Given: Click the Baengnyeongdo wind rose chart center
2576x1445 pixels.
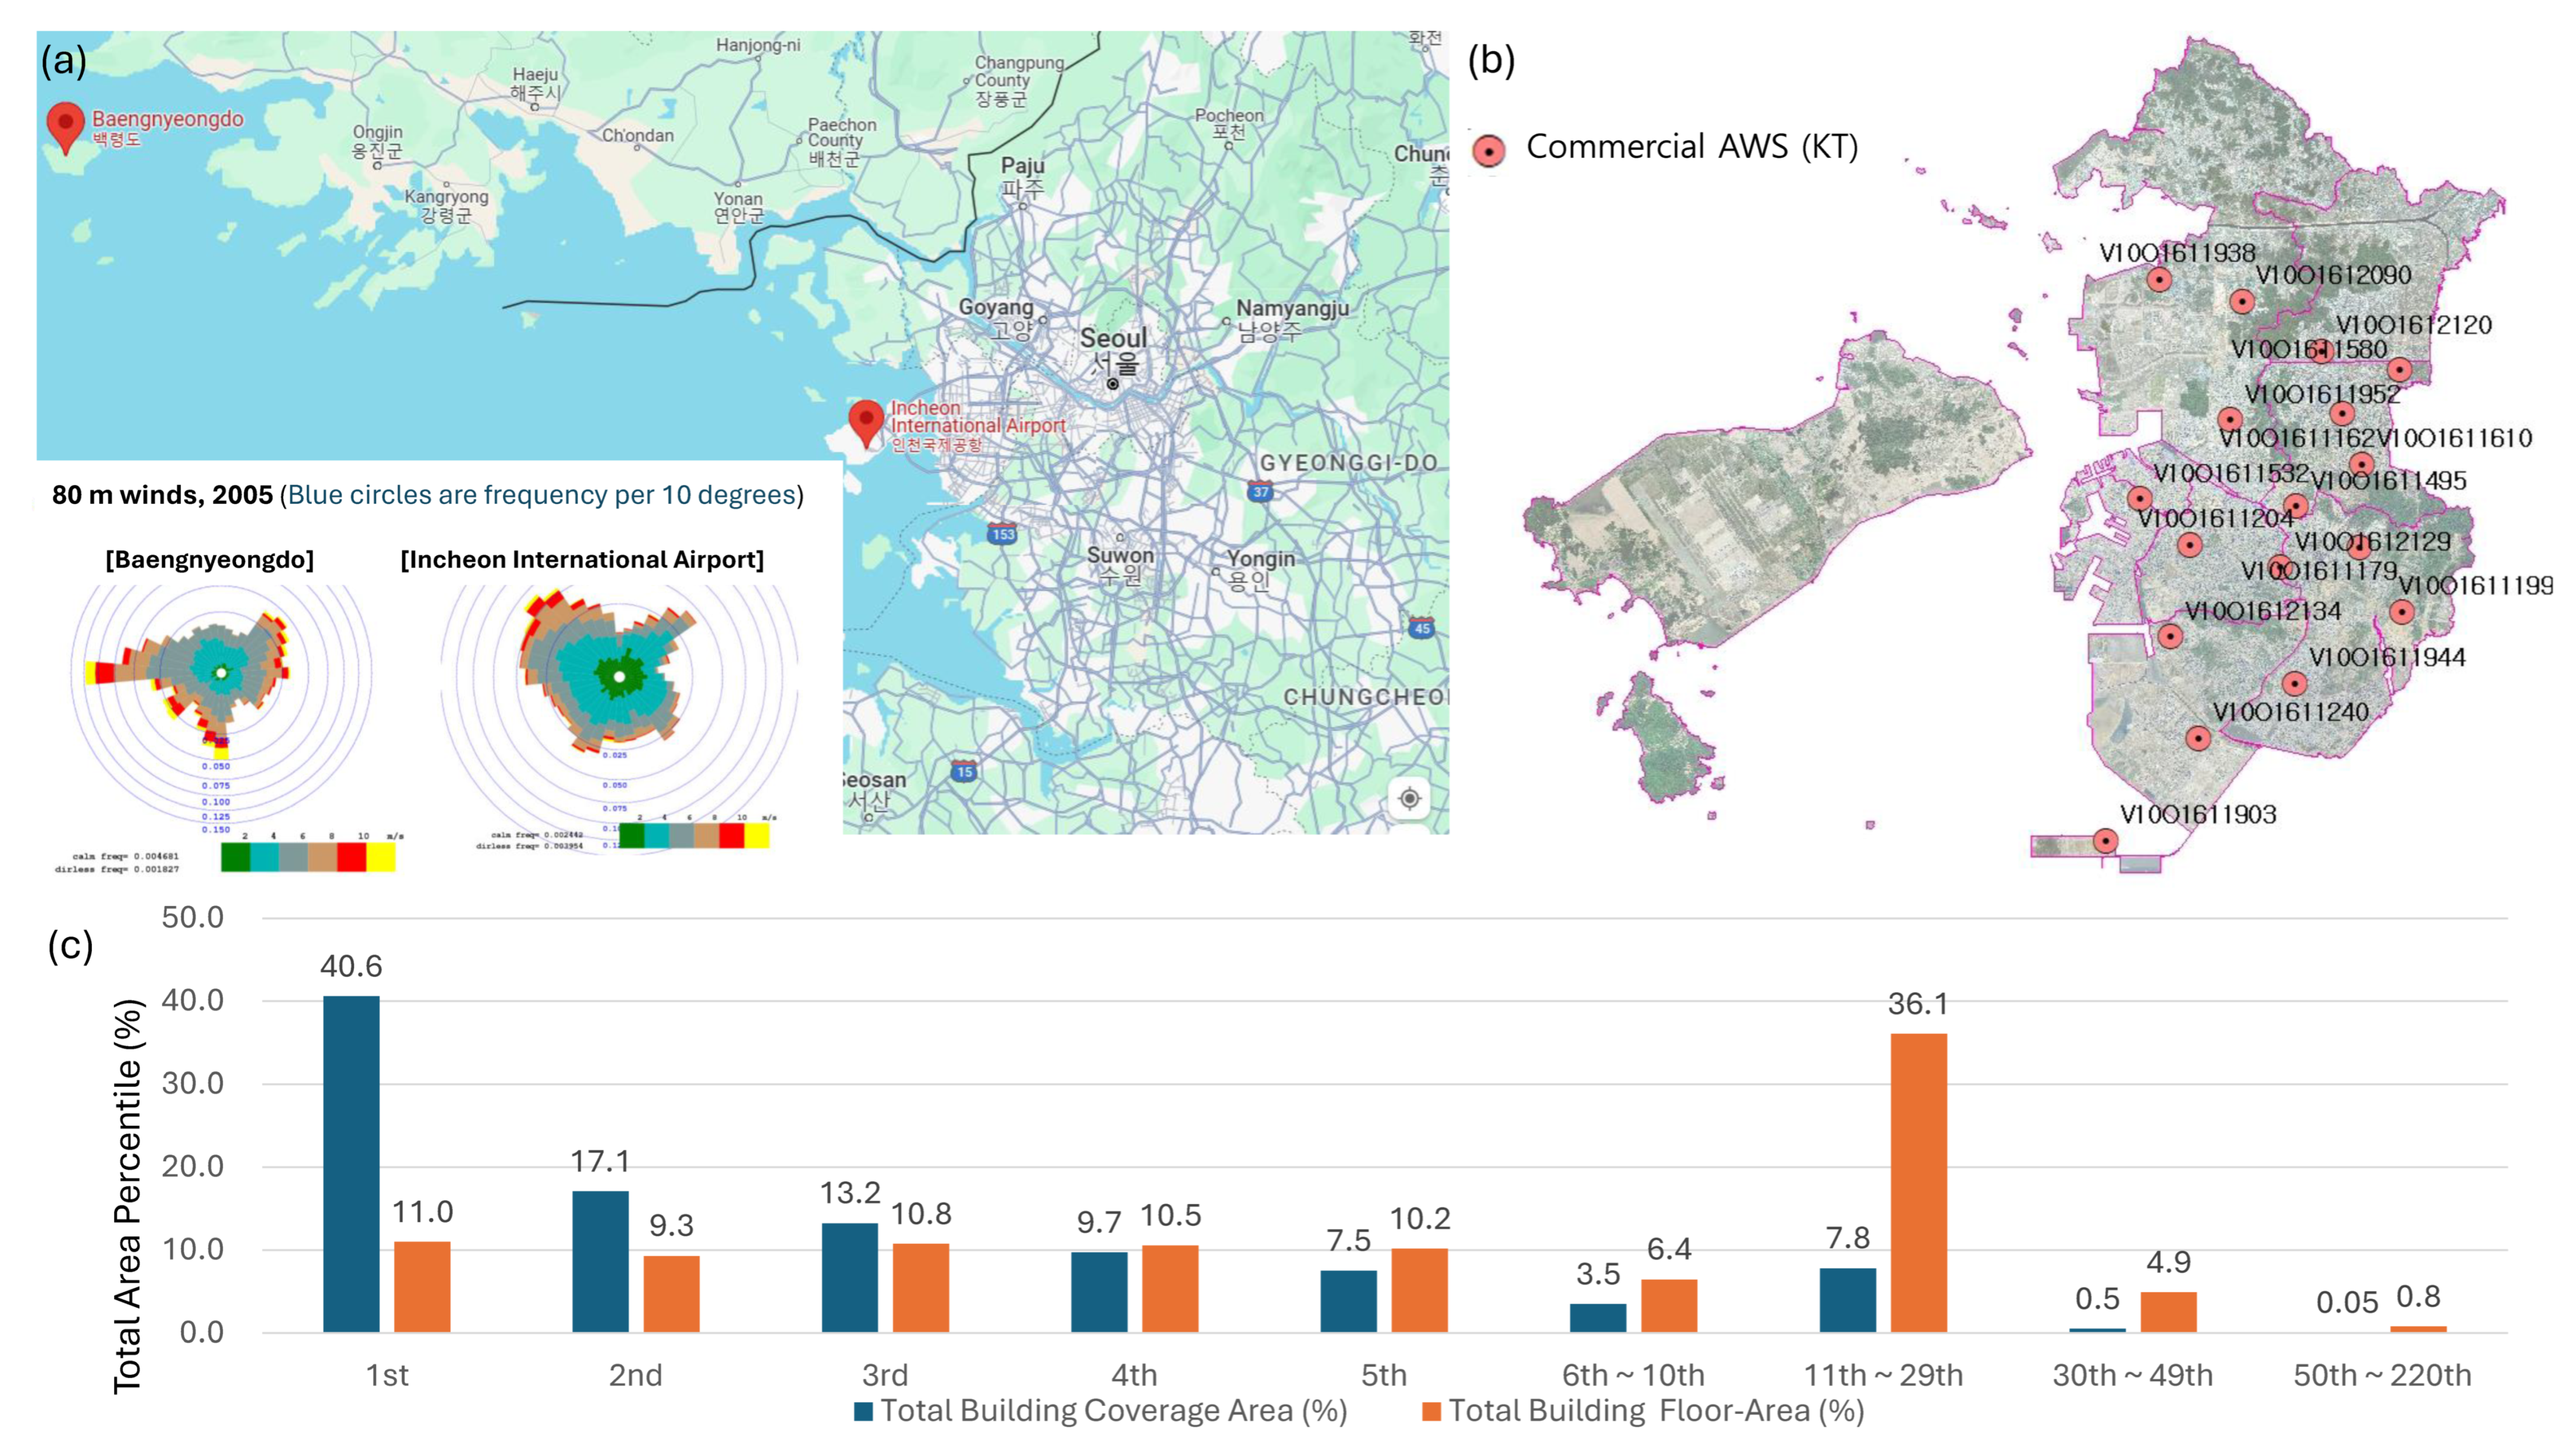Looking at the screenshot, I should point(222,673).
